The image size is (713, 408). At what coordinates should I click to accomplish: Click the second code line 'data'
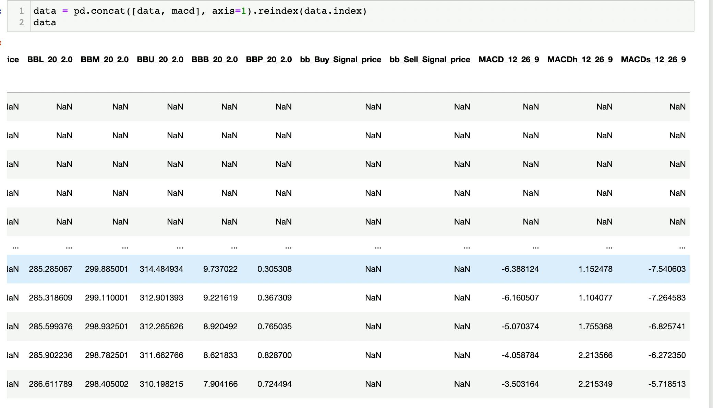45,23
